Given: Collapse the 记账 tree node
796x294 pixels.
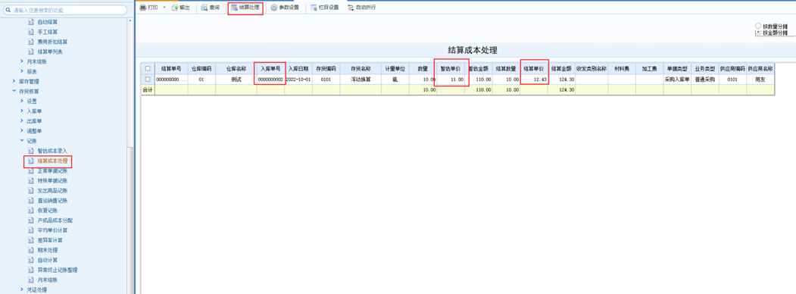Looking at the screenshot, I should (x=22, y=141).
